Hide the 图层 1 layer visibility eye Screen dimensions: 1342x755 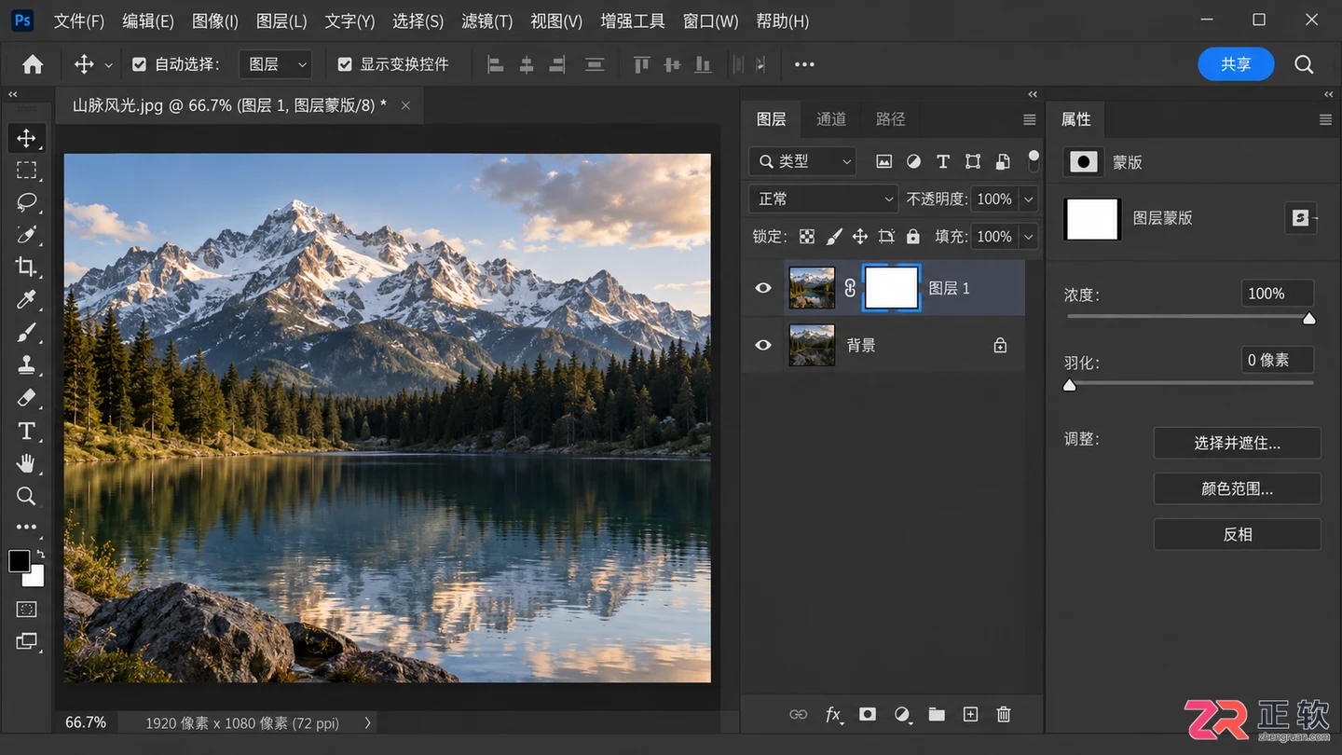click(x=763, y=288)
